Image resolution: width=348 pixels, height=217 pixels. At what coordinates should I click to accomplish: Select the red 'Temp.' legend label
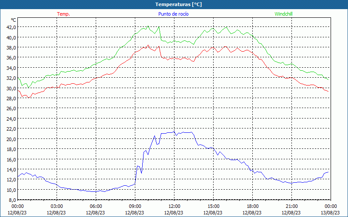point(64,14)
